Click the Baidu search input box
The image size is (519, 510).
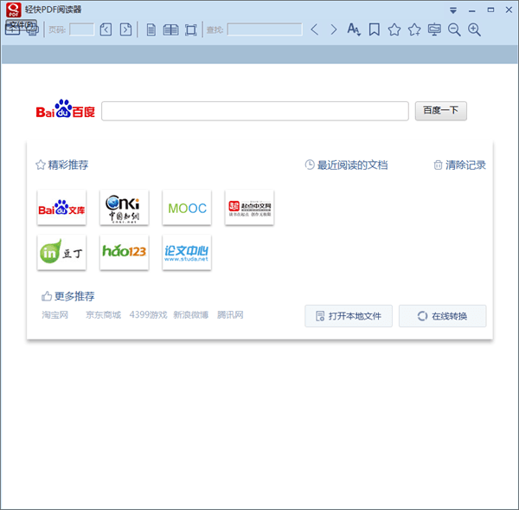255,111
